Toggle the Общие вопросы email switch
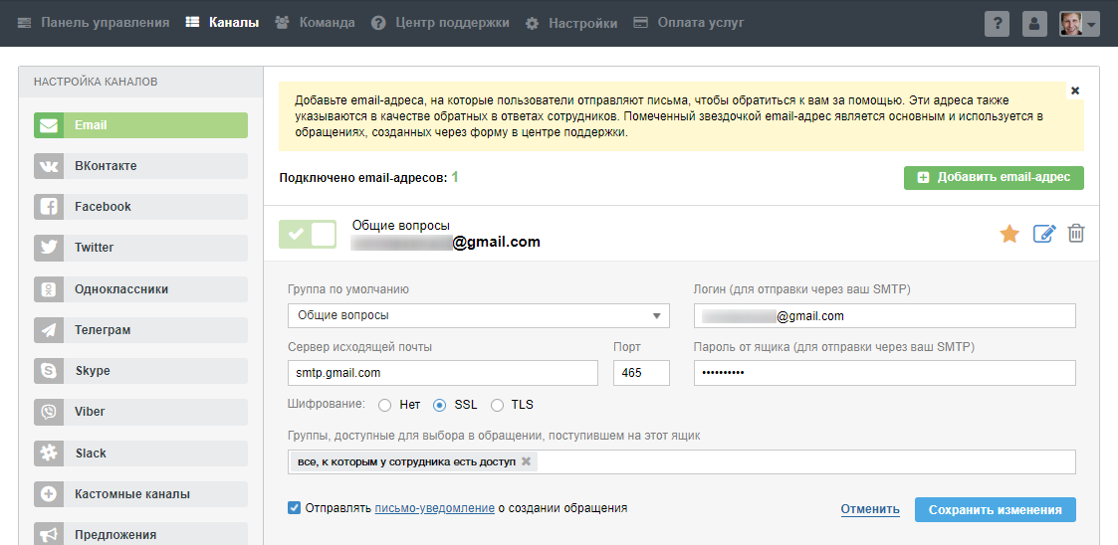Screen dimensions: 1118x545 coord(308,235)
